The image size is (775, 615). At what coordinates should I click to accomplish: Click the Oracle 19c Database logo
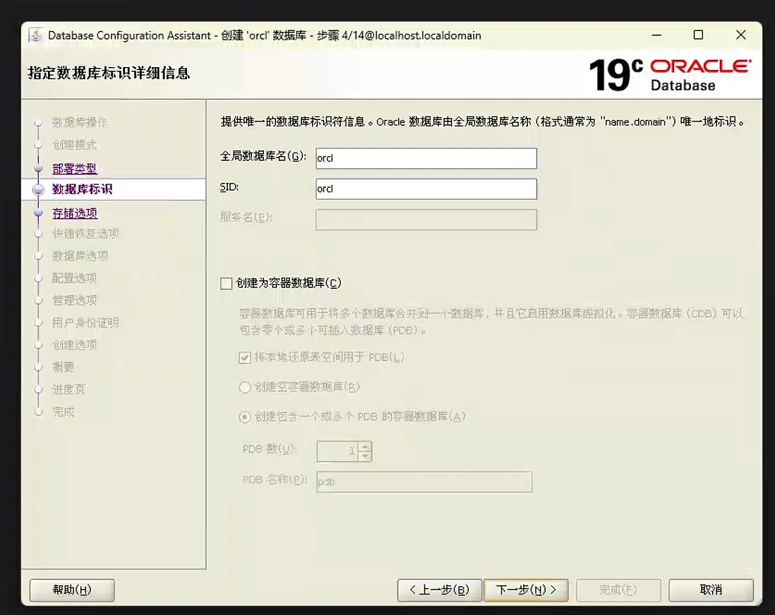pyautogui.click(x=671, y=75)
